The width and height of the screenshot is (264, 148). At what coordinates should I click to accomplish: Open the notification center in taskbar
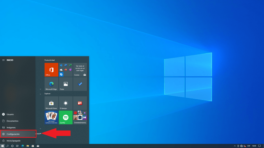(x=259, y=146)
